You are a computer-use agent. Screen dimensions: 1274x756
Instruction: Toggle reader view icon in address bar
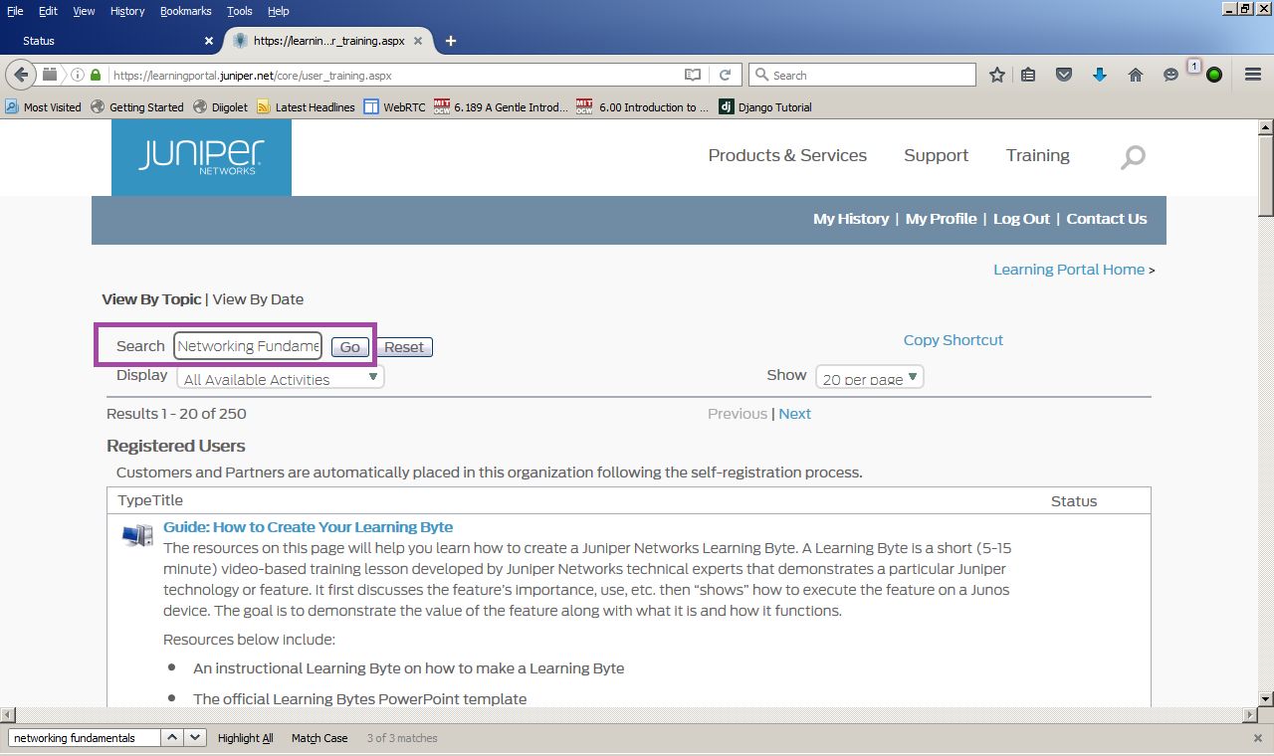point(693,75)
